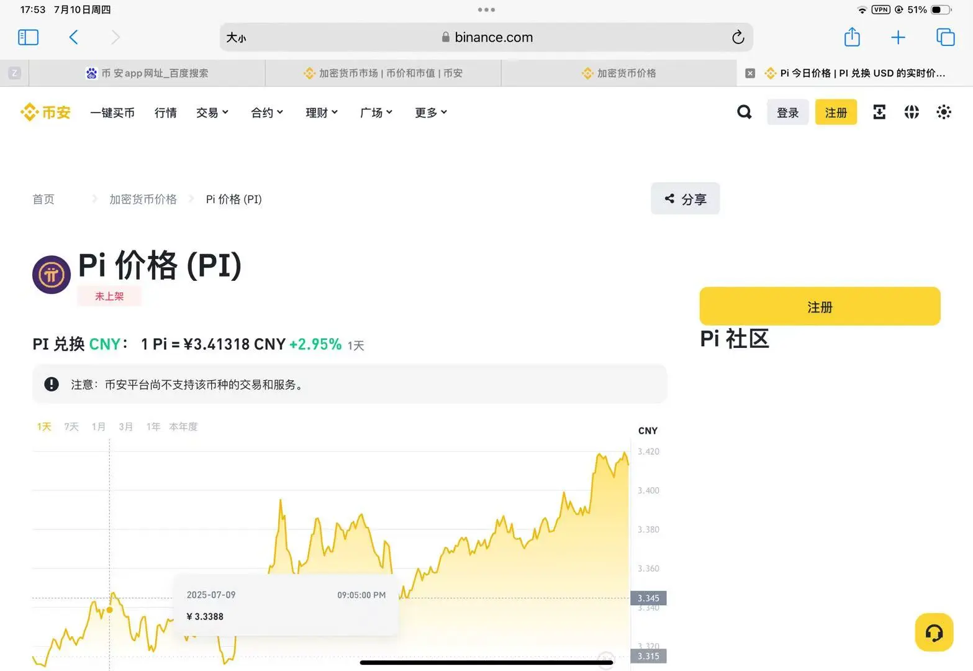Open the CNY currency selector link
973x671 pixels.
pyautogui.click(x=105, y=344)
